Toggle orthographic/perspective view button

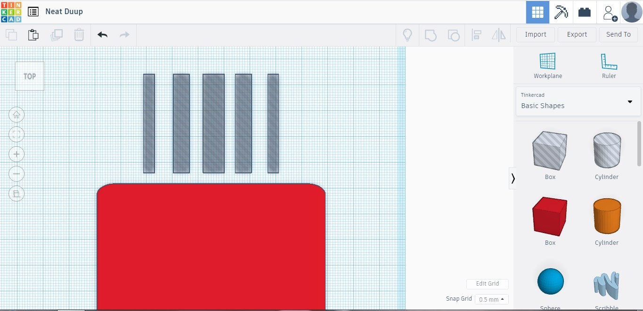click(16, 194)
